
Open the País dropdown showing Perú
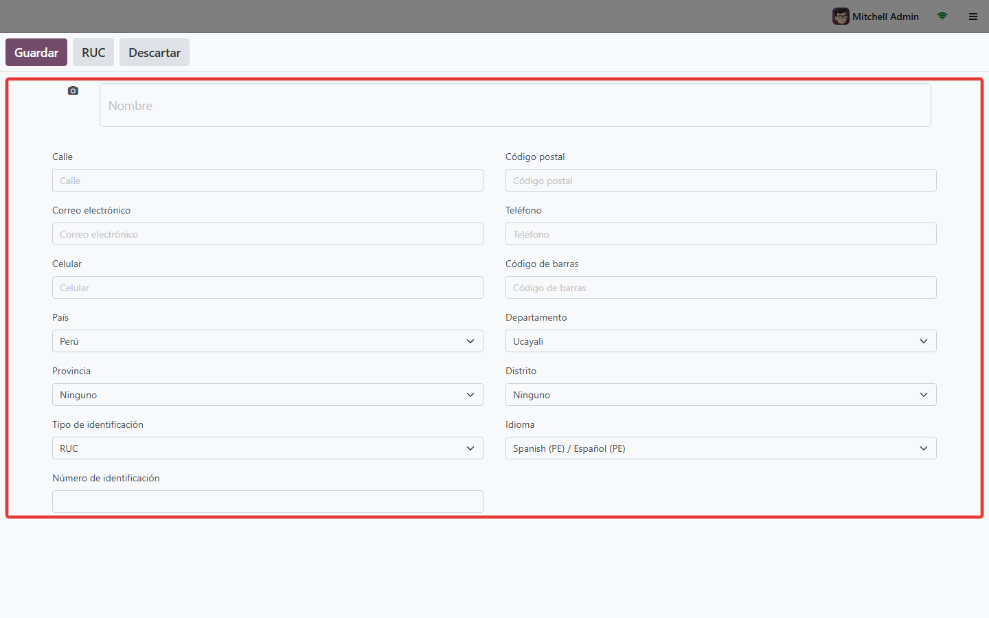[x=268, y=341]
